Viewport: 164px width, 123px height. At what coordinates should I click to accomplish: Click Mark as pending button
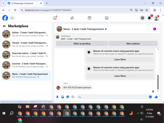[x=82, y=44]
